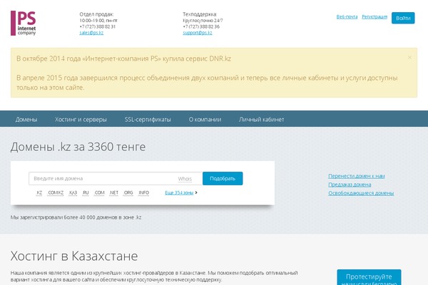Click the Подобрать search button
Image resolution: width=428 pixels, height=285 pixels.
click(x=223, y=179)
